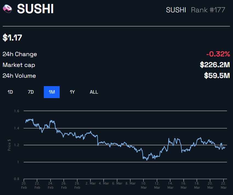Click the 24h Change label
The image size is (233, 195).
pos(20,54)
